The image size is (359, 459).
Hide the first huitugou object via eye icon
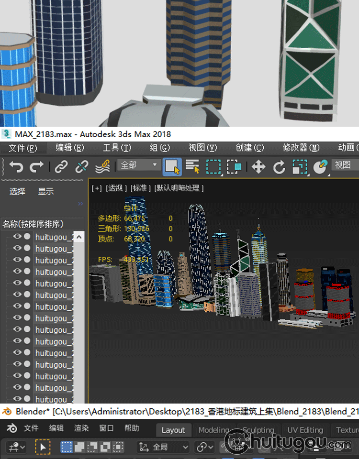pyautogui.click(x=17, y=236)
